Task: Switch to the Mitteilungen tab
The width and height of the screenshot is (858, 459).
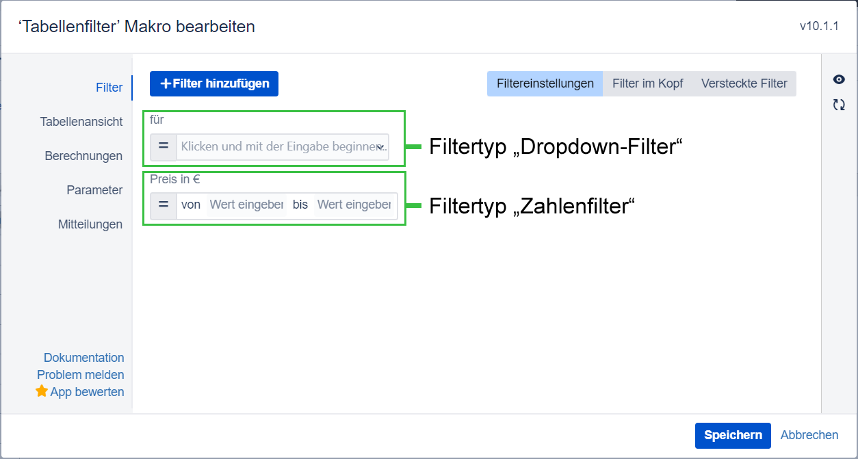Action: click(90, 224)
